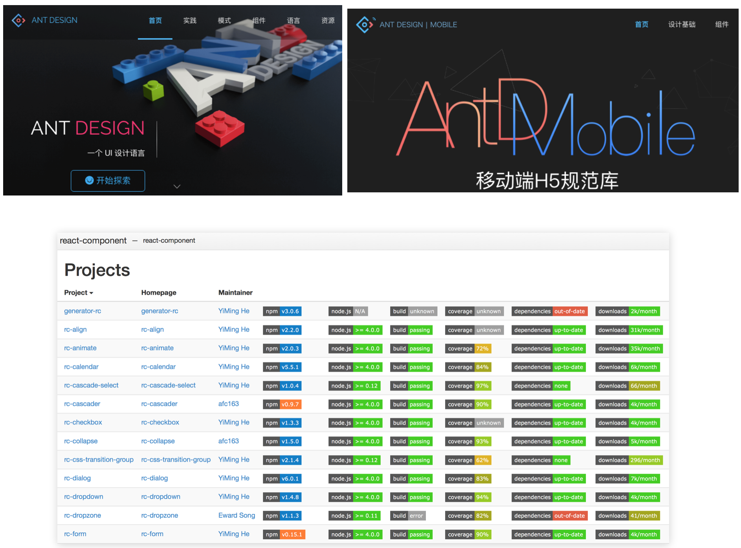This screenshot has height=548, width=741.
Task: Click 移动端H5规范库 tagline text
Action: point(547,181)
